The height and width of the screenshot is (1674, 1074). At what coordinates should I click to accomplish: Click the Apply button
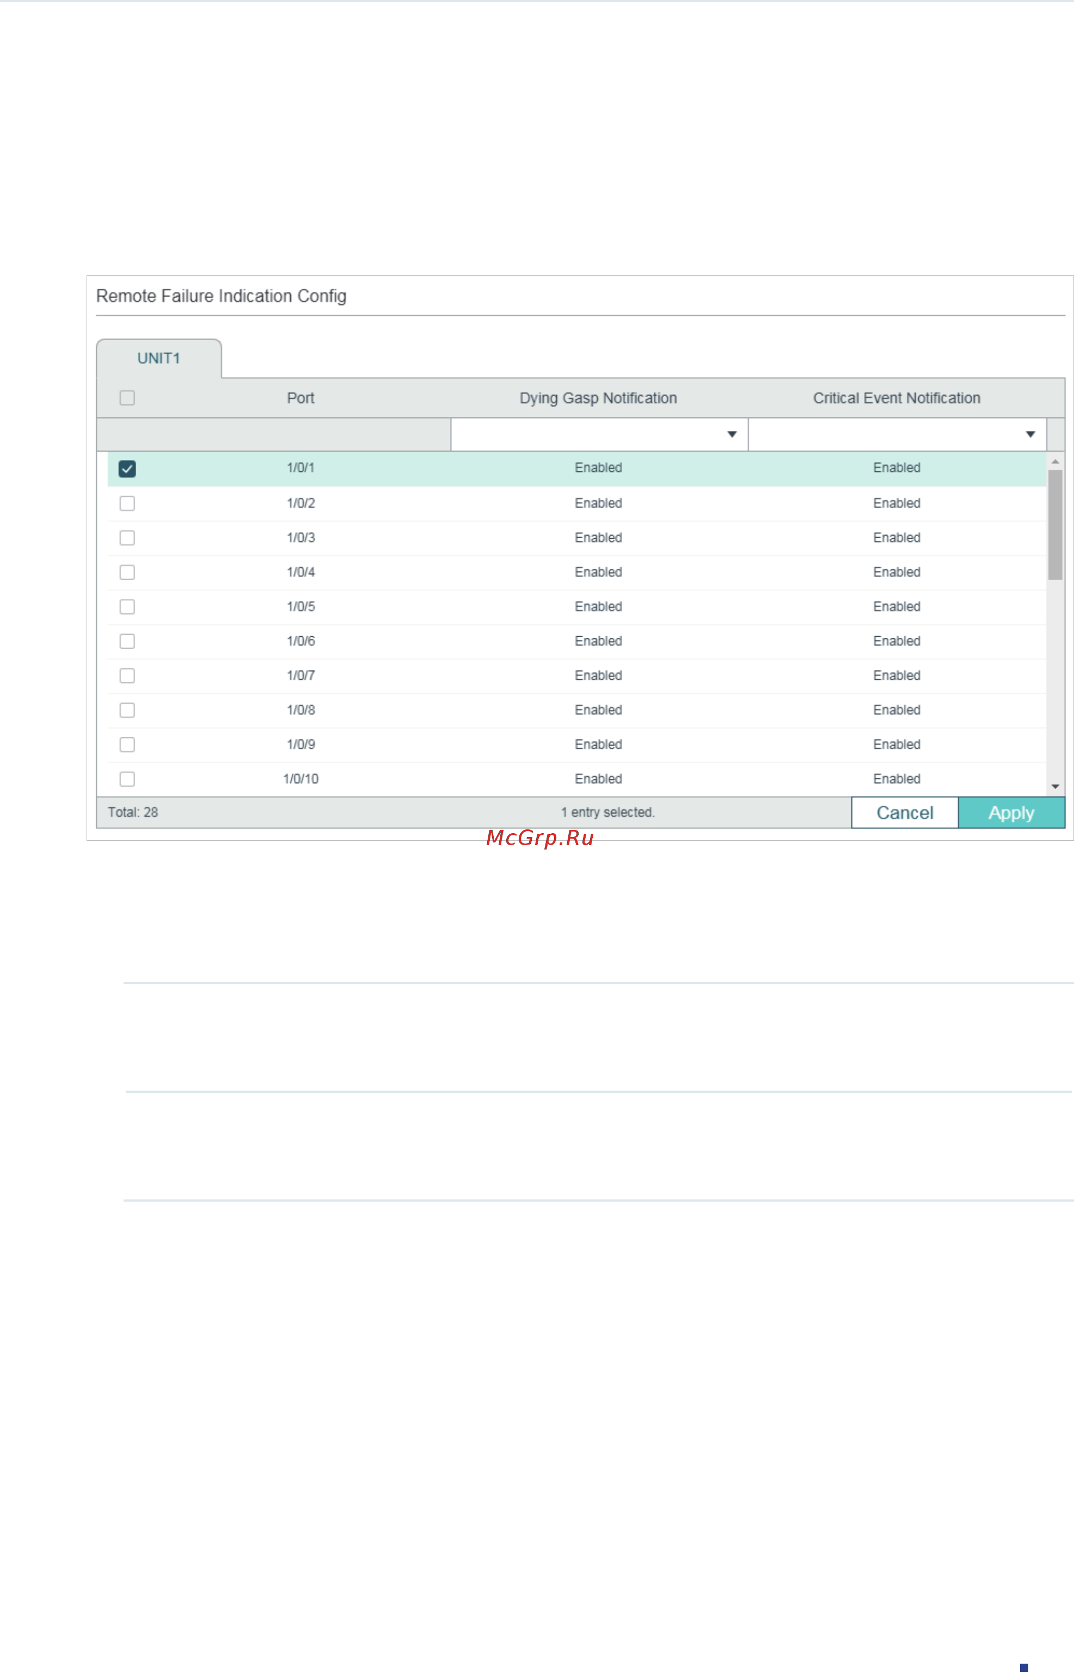tap(1011, 813)
